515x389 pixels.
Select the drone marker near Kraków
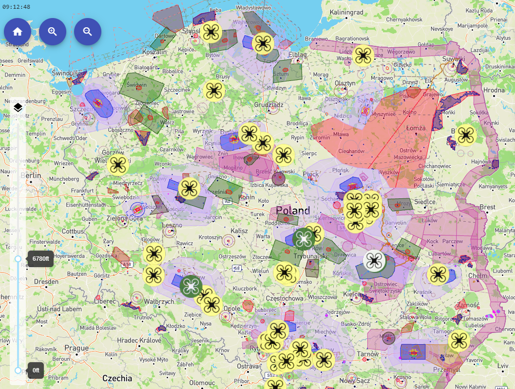point(324,360)
